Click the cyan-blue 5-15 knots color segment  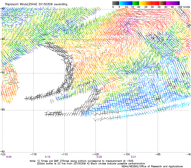click(x=126, y=3)
